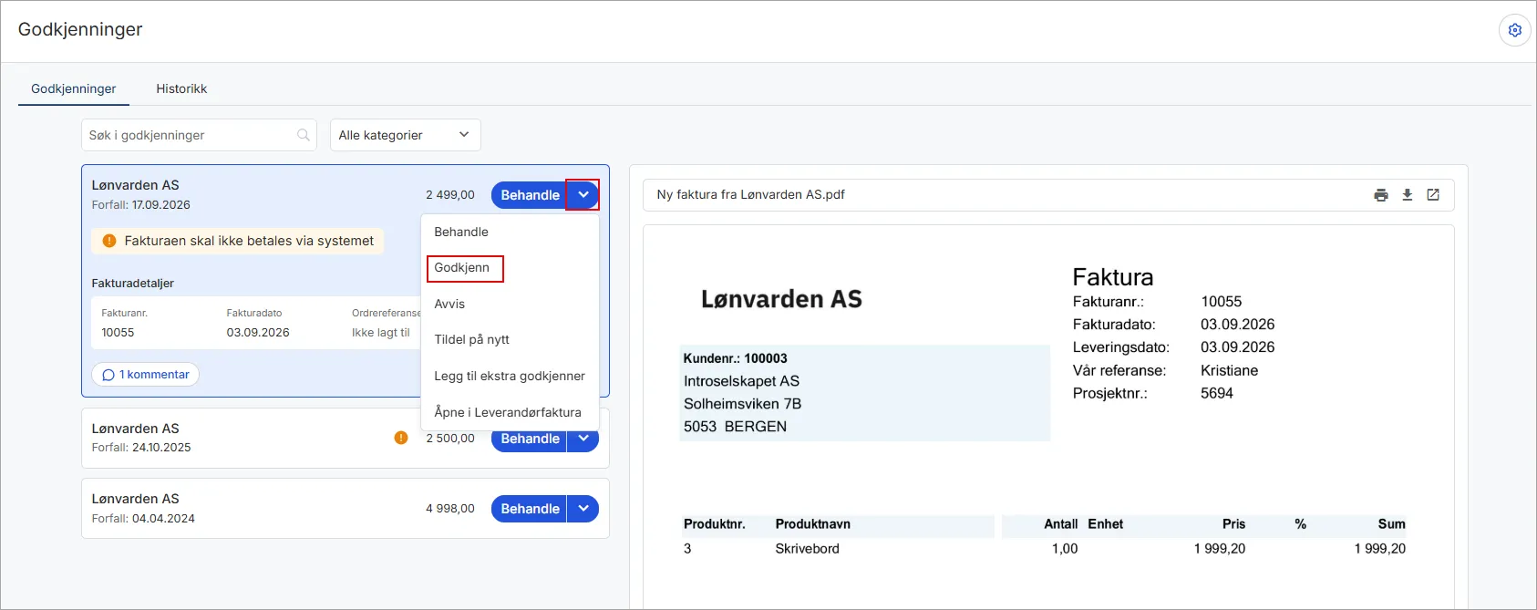Viewport: 1537px width, 610px height.
Task: Click 'Faktura' heading in PDF preview
Action: pos(1113,277)
